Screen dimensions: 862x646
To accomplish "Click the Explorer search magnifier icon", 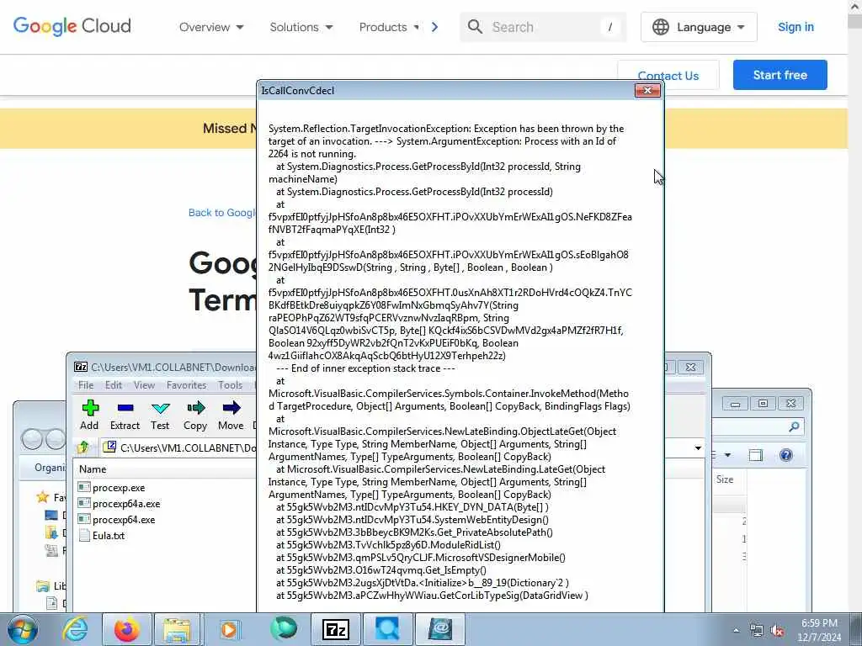I will (x=794, y=426).
